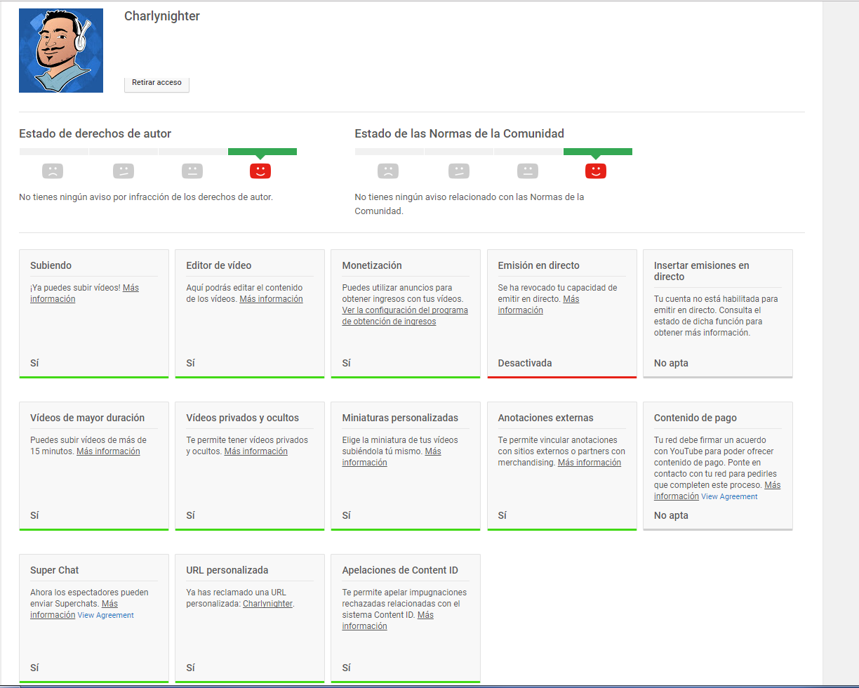Click the Insertar emisiones en directo title

pyautogui.click(x=702, y=271)
